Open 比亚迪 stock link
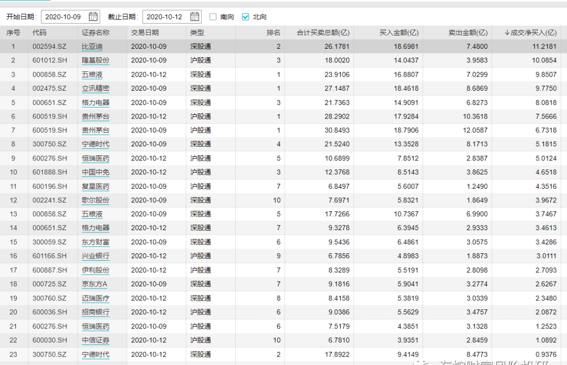This screenshot has height=365, width=567. [x=92, y=47]
